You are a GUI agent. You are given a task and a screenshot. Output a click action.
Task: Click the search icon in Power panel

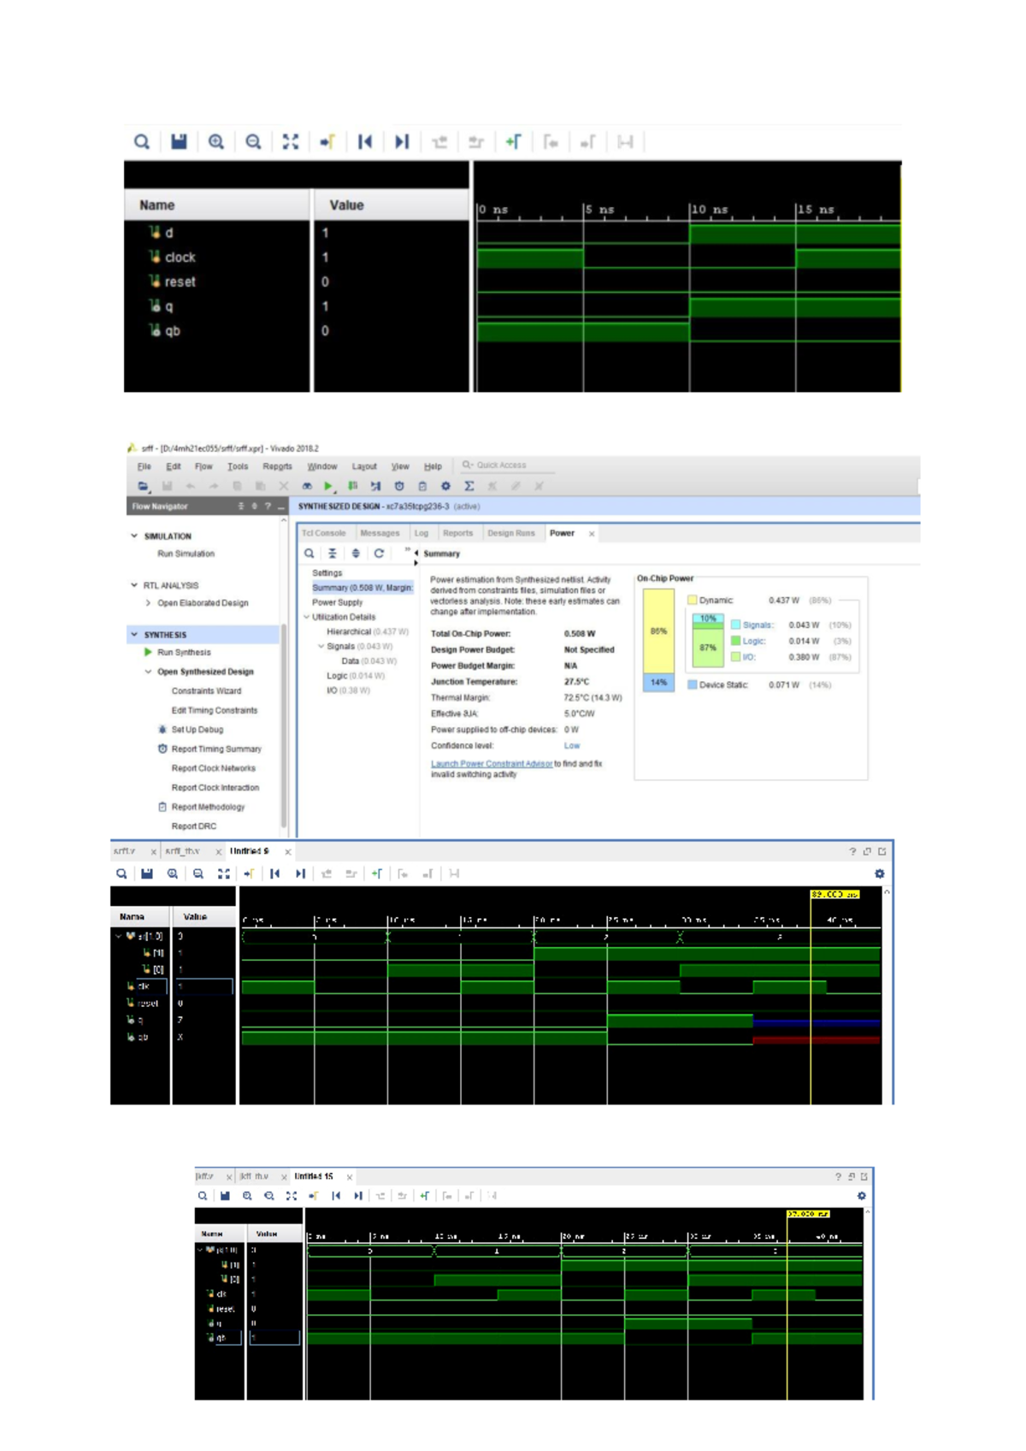310,554
